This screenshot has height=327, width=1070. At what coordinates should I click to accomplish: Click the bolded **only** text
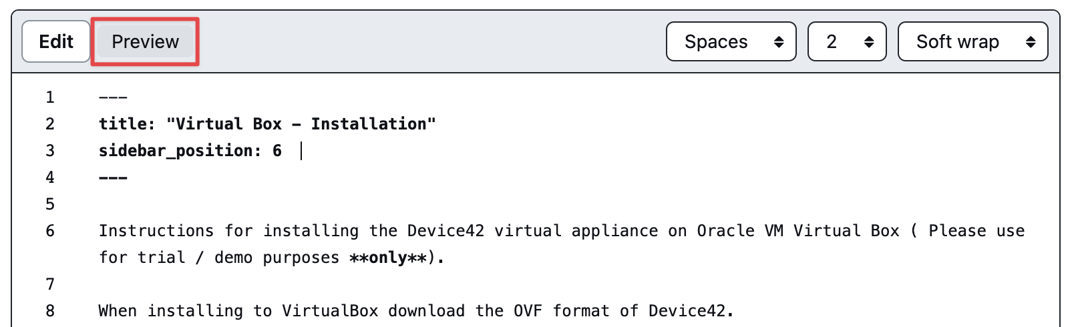(388, 258)
